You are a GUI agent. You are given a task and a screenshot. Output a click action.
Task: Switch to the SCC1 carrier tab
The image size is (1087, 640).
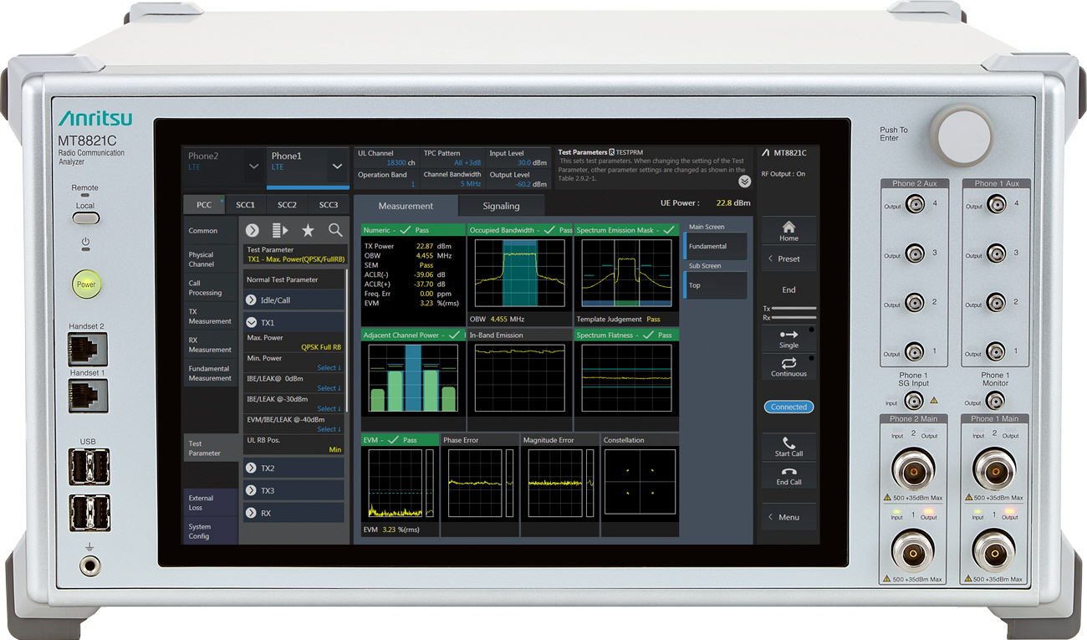tap(245, 205)
